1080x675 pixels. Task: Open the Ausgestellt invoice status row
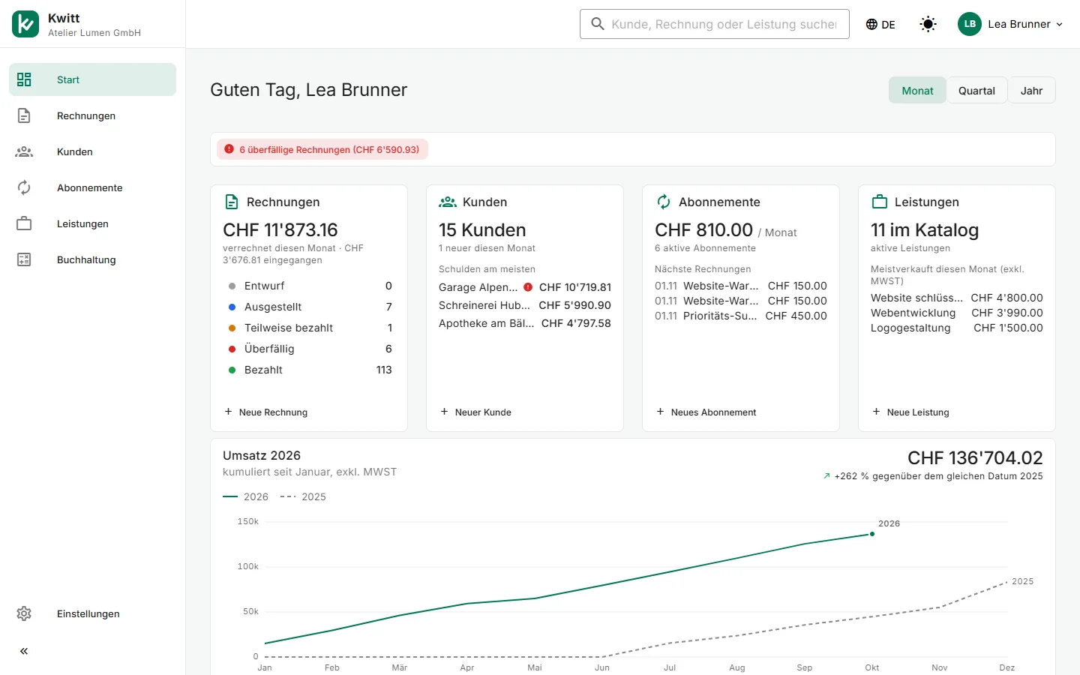point(309,307)
